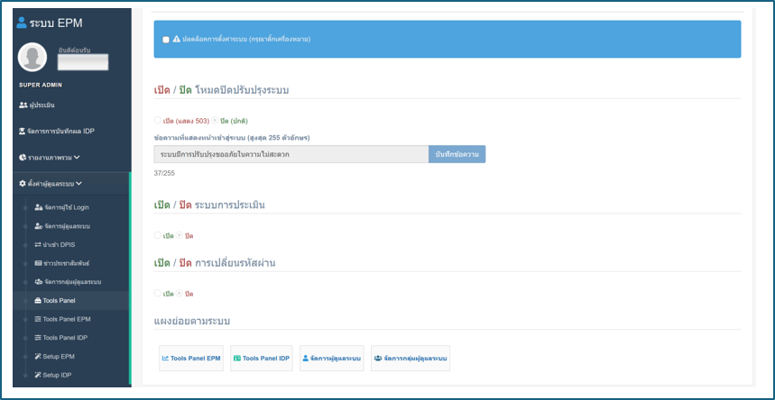Click the toolbox icon beside Tools Panel
This screenshot has height=400, width=775.
38,301
